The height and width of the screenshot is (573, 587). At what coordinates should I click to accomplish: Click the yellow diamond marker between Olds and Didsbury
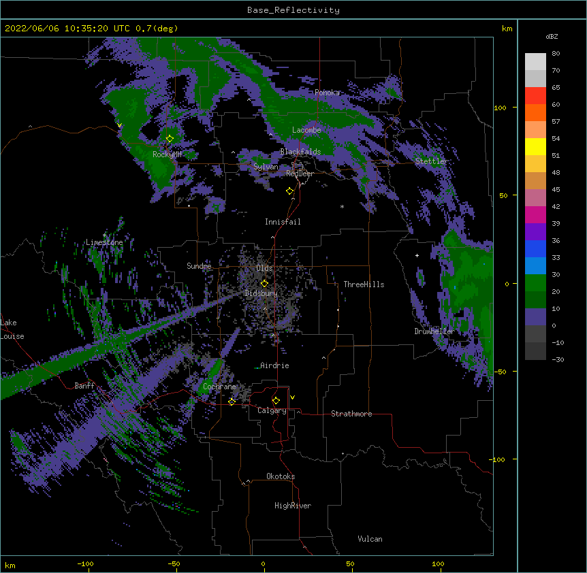(x=264, y=283)
